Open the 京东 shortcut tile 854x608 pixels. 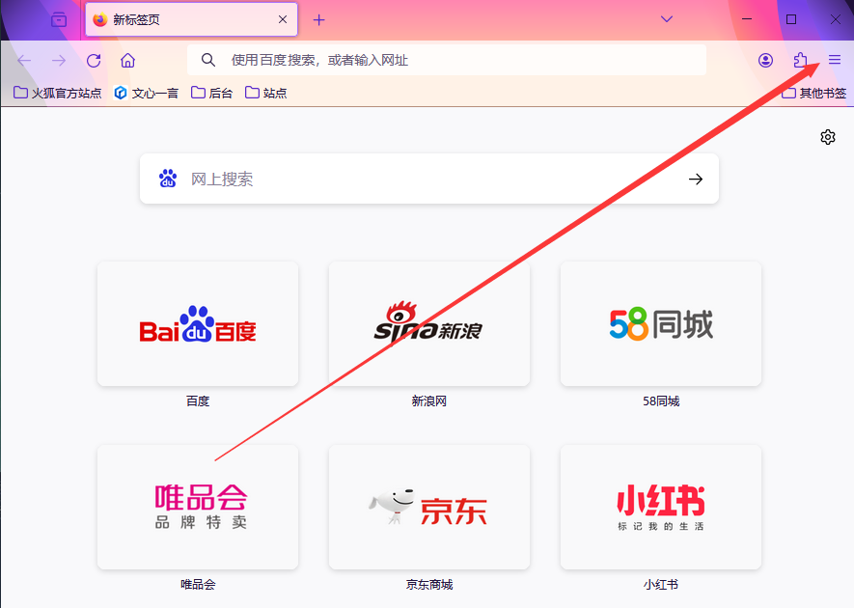429,508
